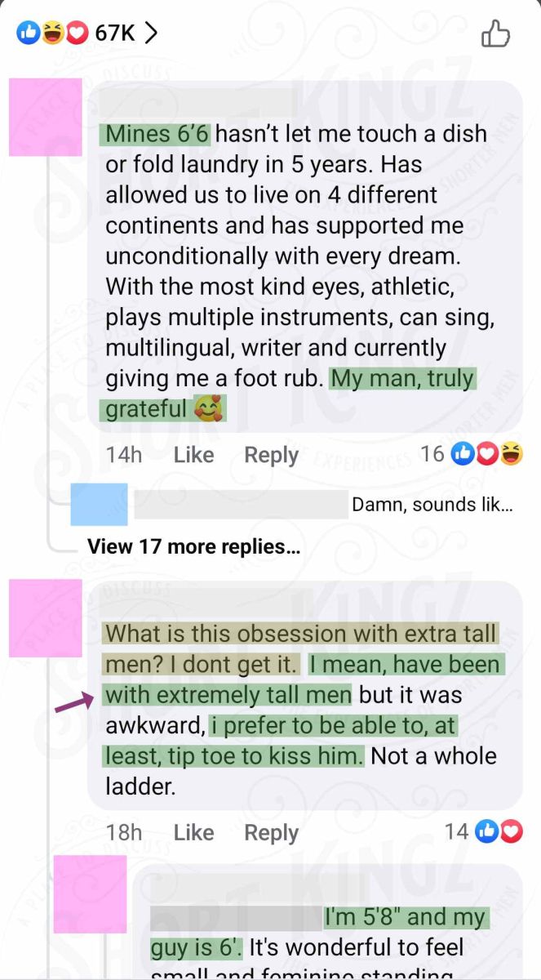Open pink profile picture of first commenter
This screenshot has height=980, width=541.
click(46, 117)
